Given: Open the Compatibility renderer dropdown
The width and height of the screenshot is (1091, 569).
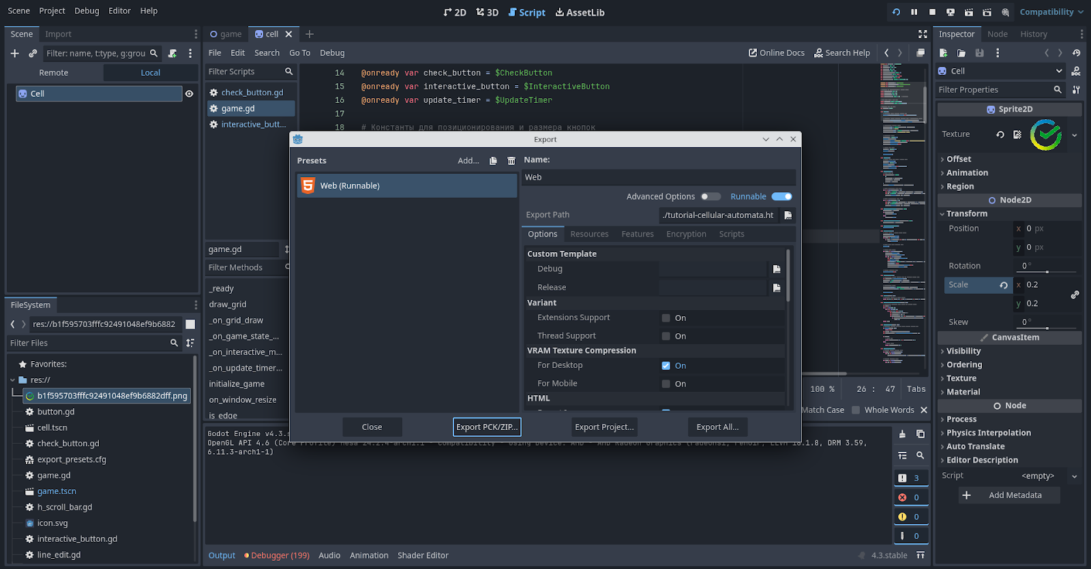Looking at the screenshot, I should pos(1051,12).
